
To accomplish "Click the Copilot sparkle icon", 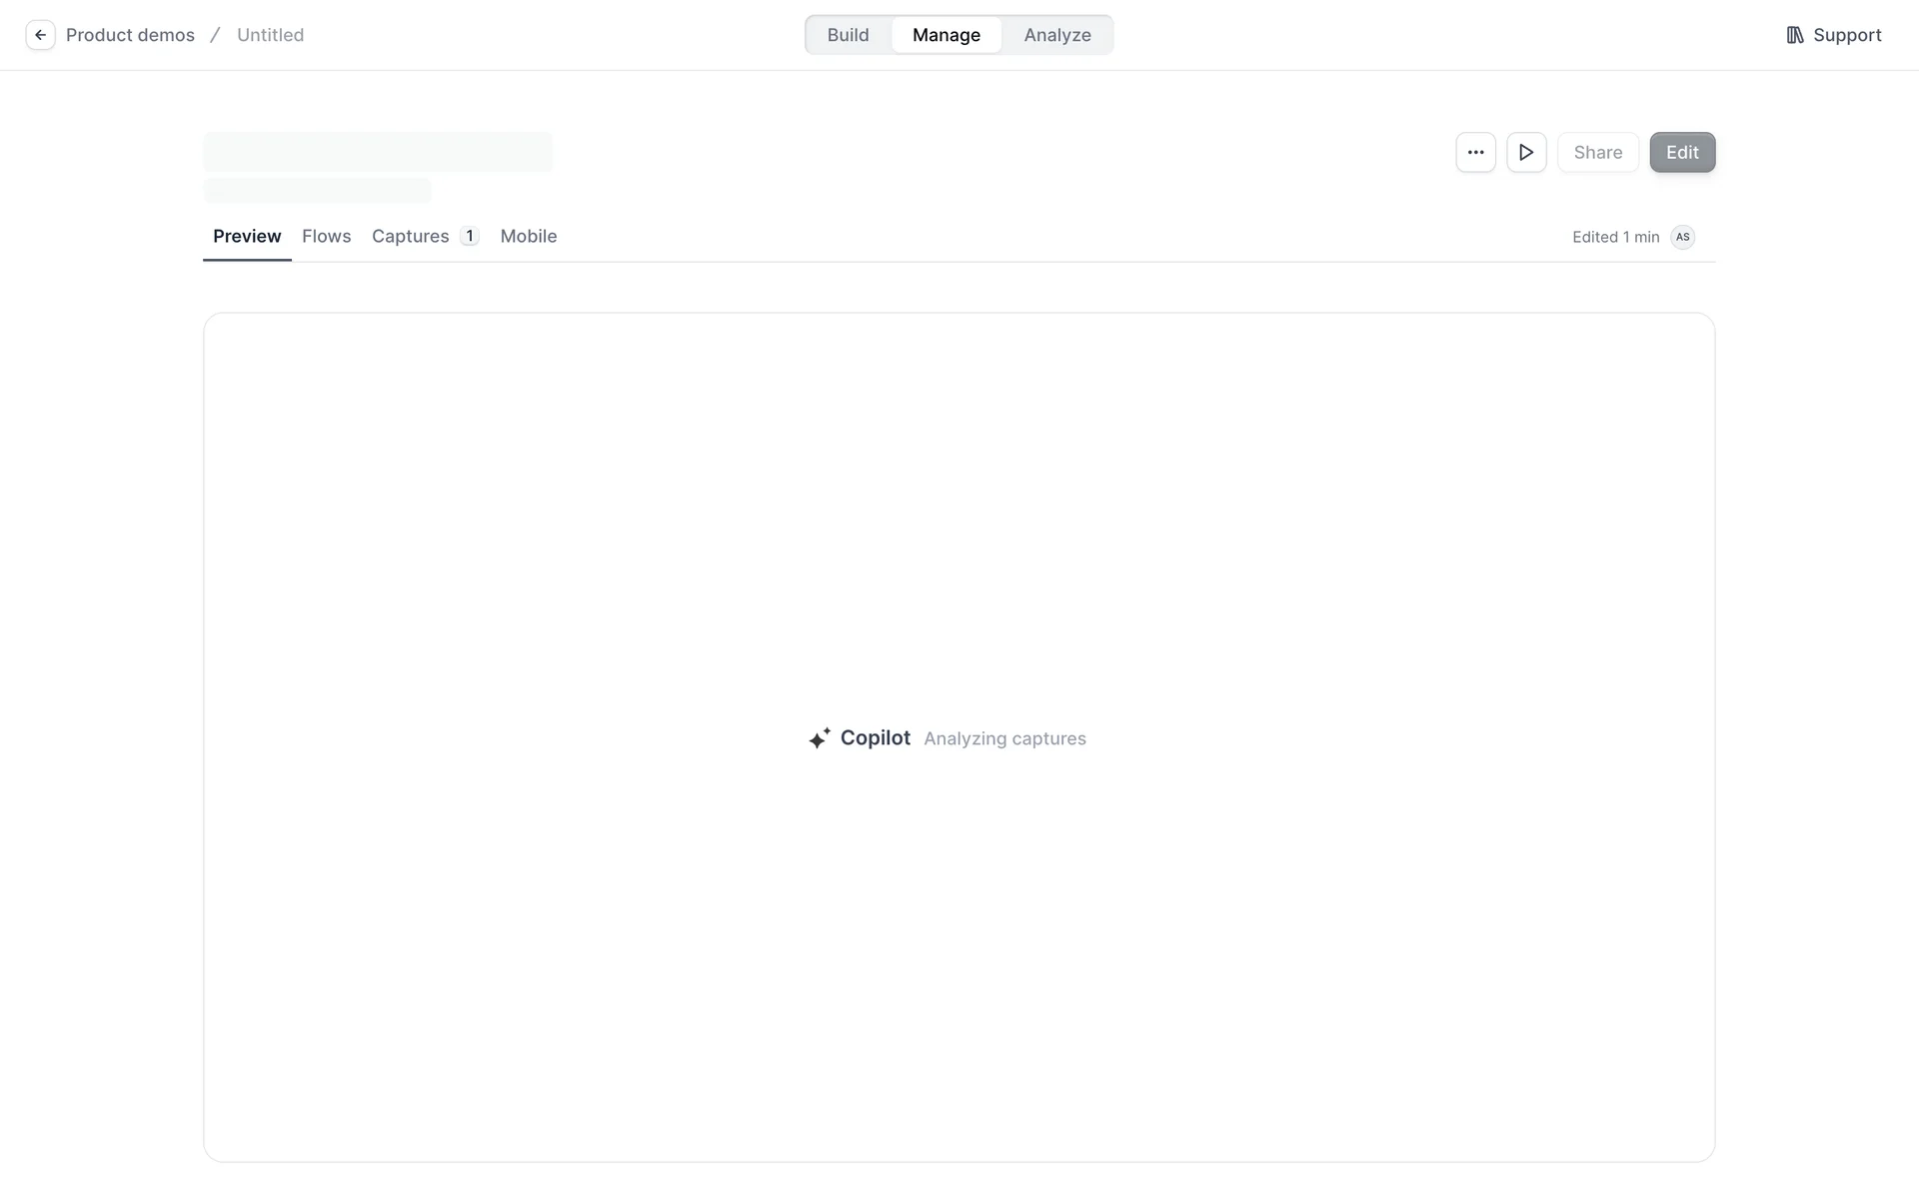I will click(x=820, y=738).
